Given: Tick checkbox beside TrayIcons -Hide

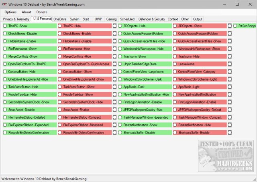Looking at the screenshot, I should (230, 56).
